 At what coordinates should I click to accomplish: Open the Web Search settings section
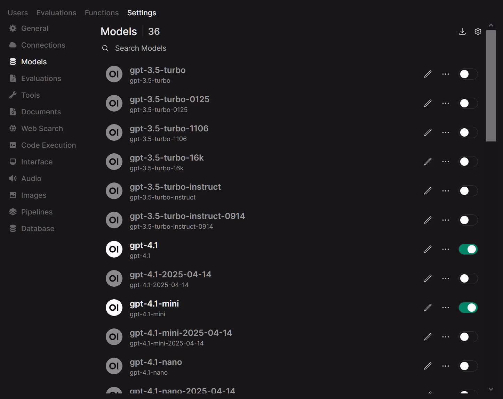(x=42, y=129)
